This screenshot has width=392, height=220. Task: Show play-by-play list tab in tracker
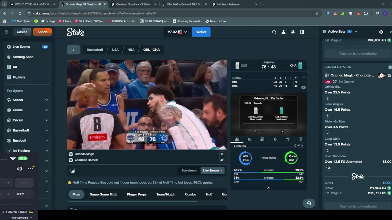(x=300, y=139)
